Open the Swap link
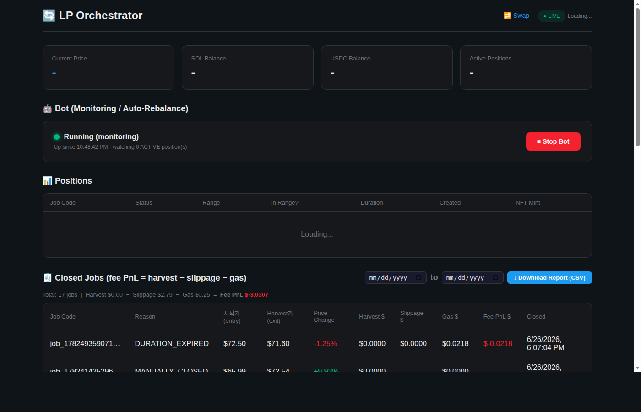Screen dimensions: 641x412 (516, 16)
